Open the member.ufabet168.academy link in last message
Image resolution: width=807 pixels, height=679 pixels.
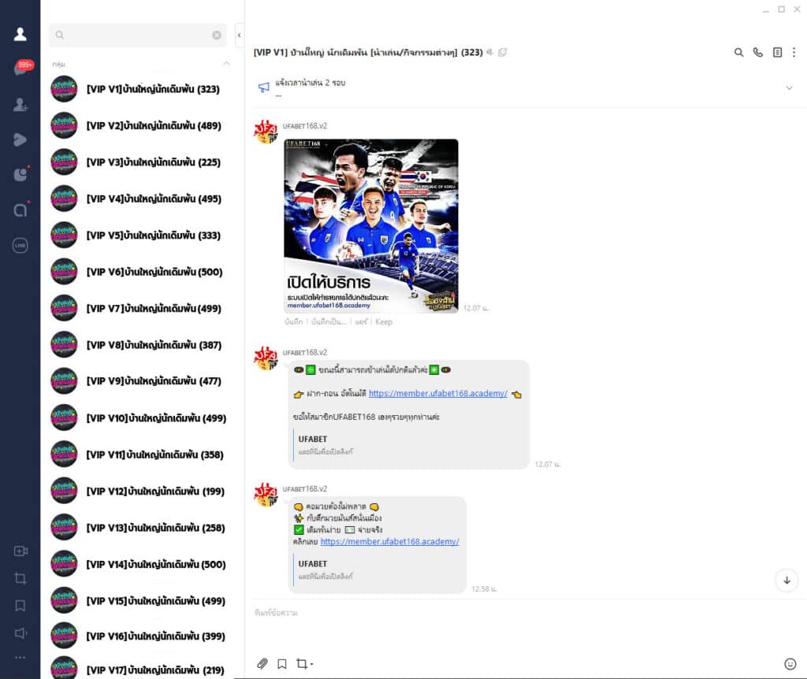point(389,542)
